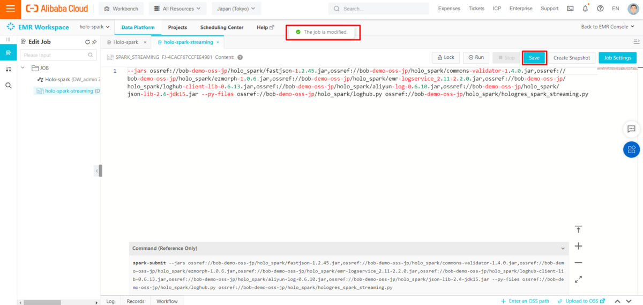Select the holo-spark-streaming editor tab
This screenshot has width=643, height=305.
188,42
